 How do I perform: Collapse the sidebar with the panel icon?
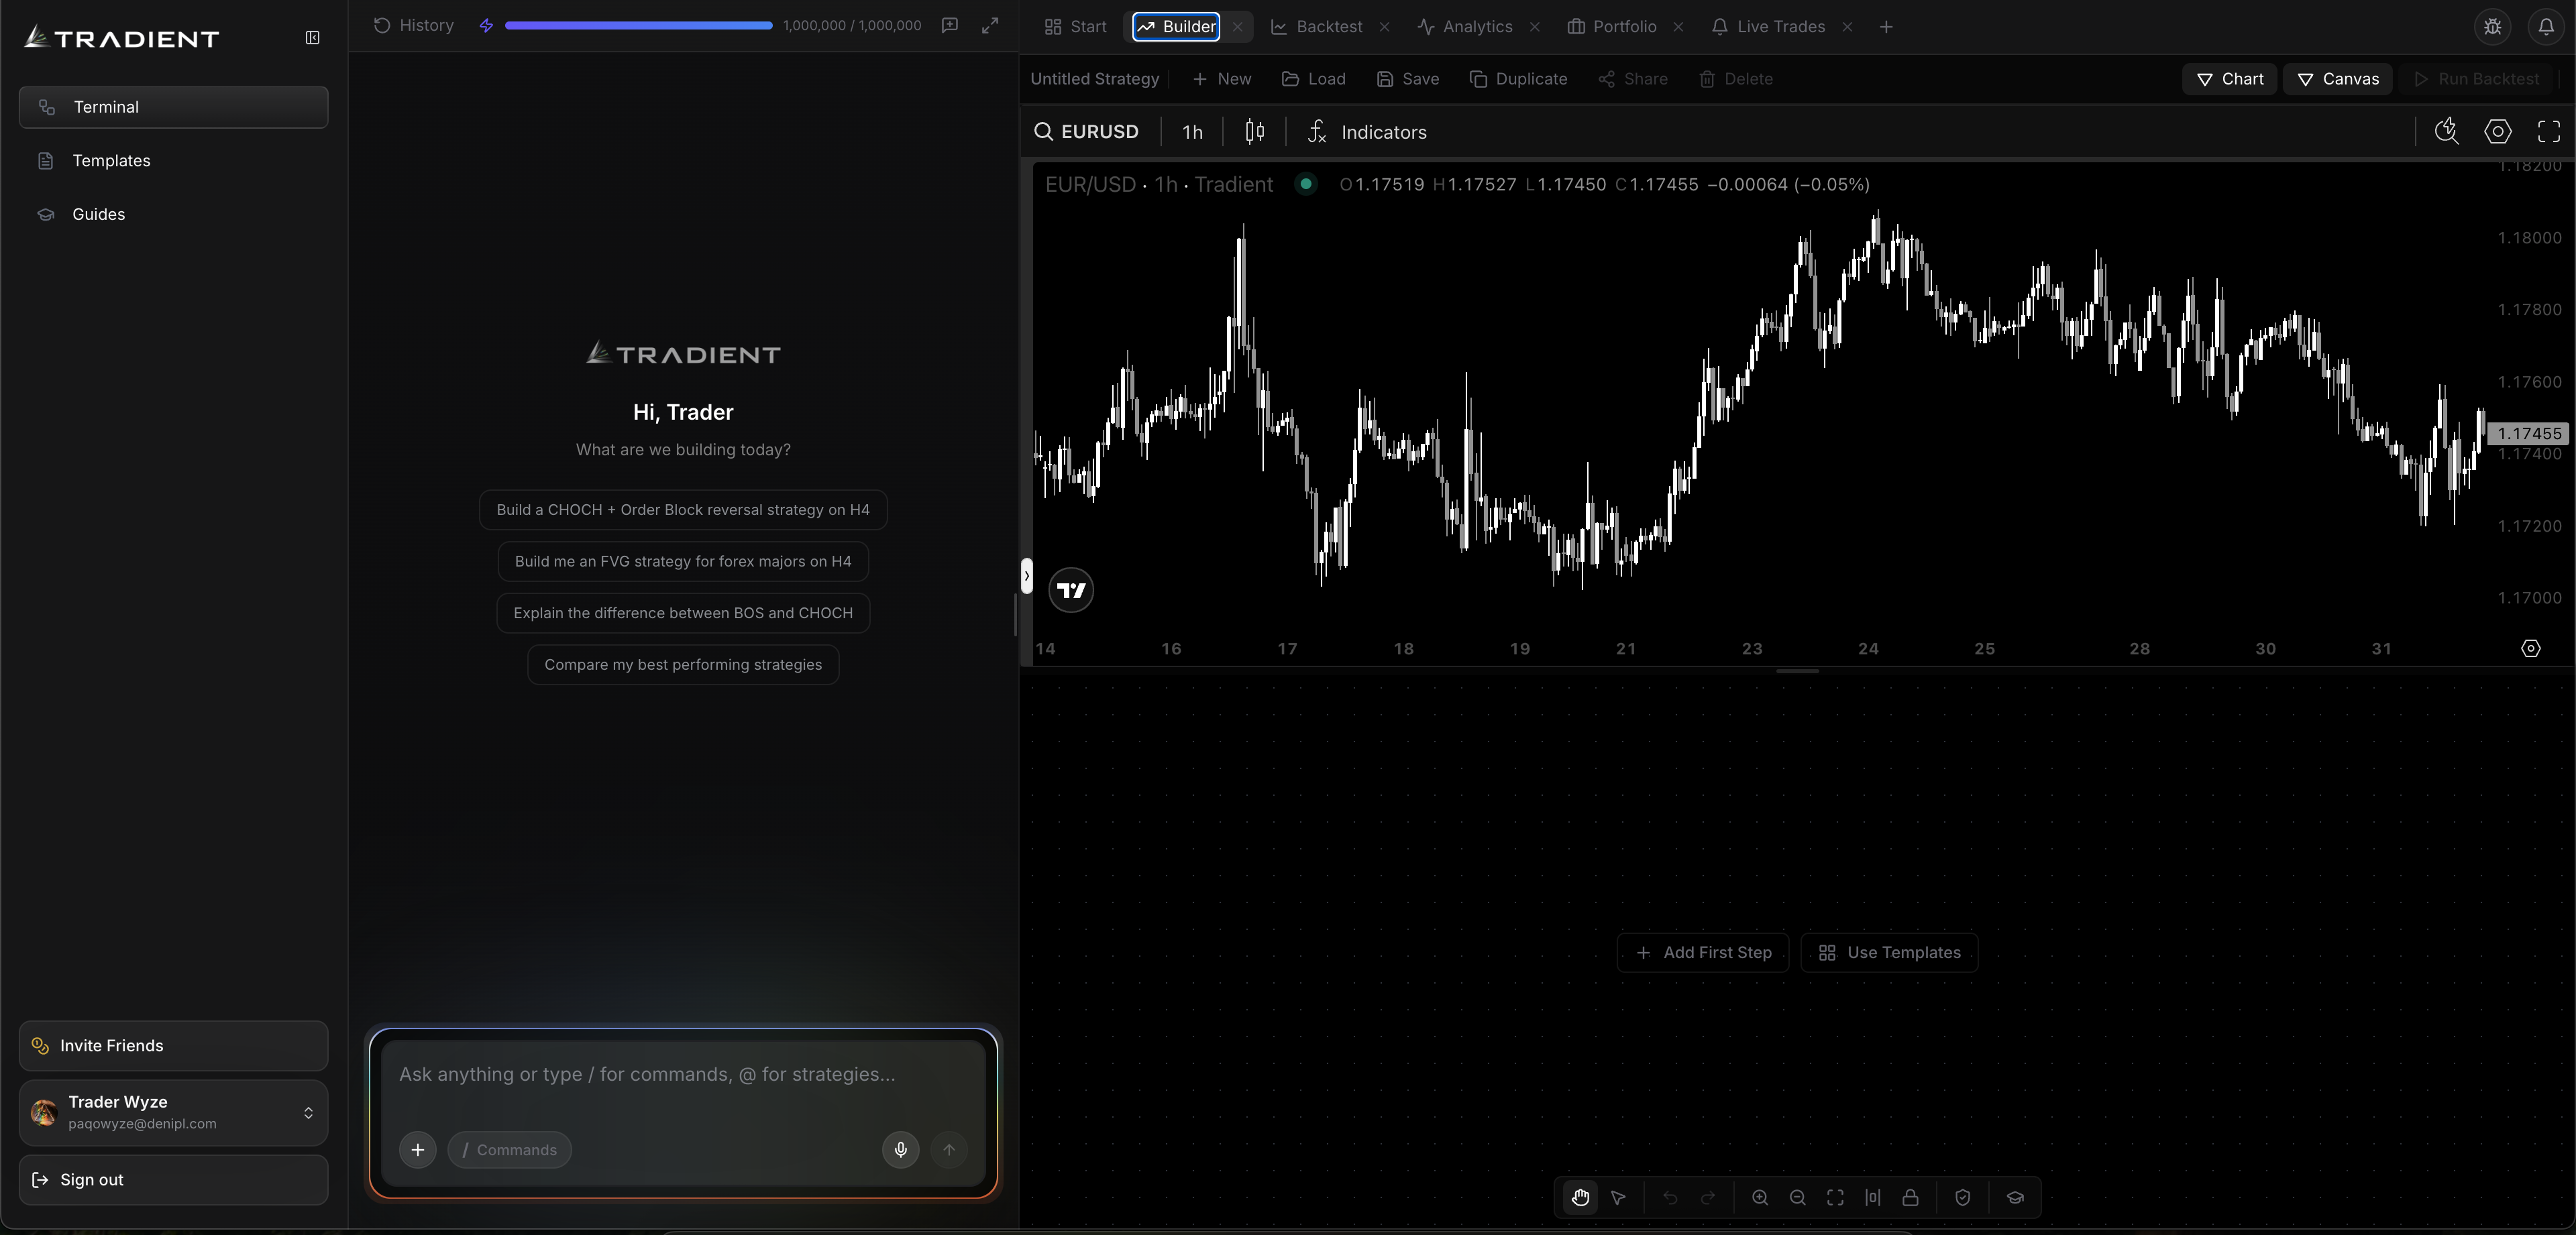pyautogui.click(x=312, y=38)
